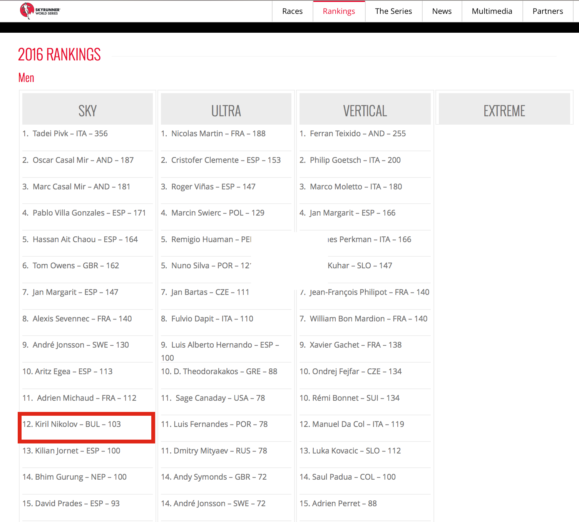579x522 pixels.
Task: Click the highlighted Kiril Nikolov entry
Action: tap(72, 424)
